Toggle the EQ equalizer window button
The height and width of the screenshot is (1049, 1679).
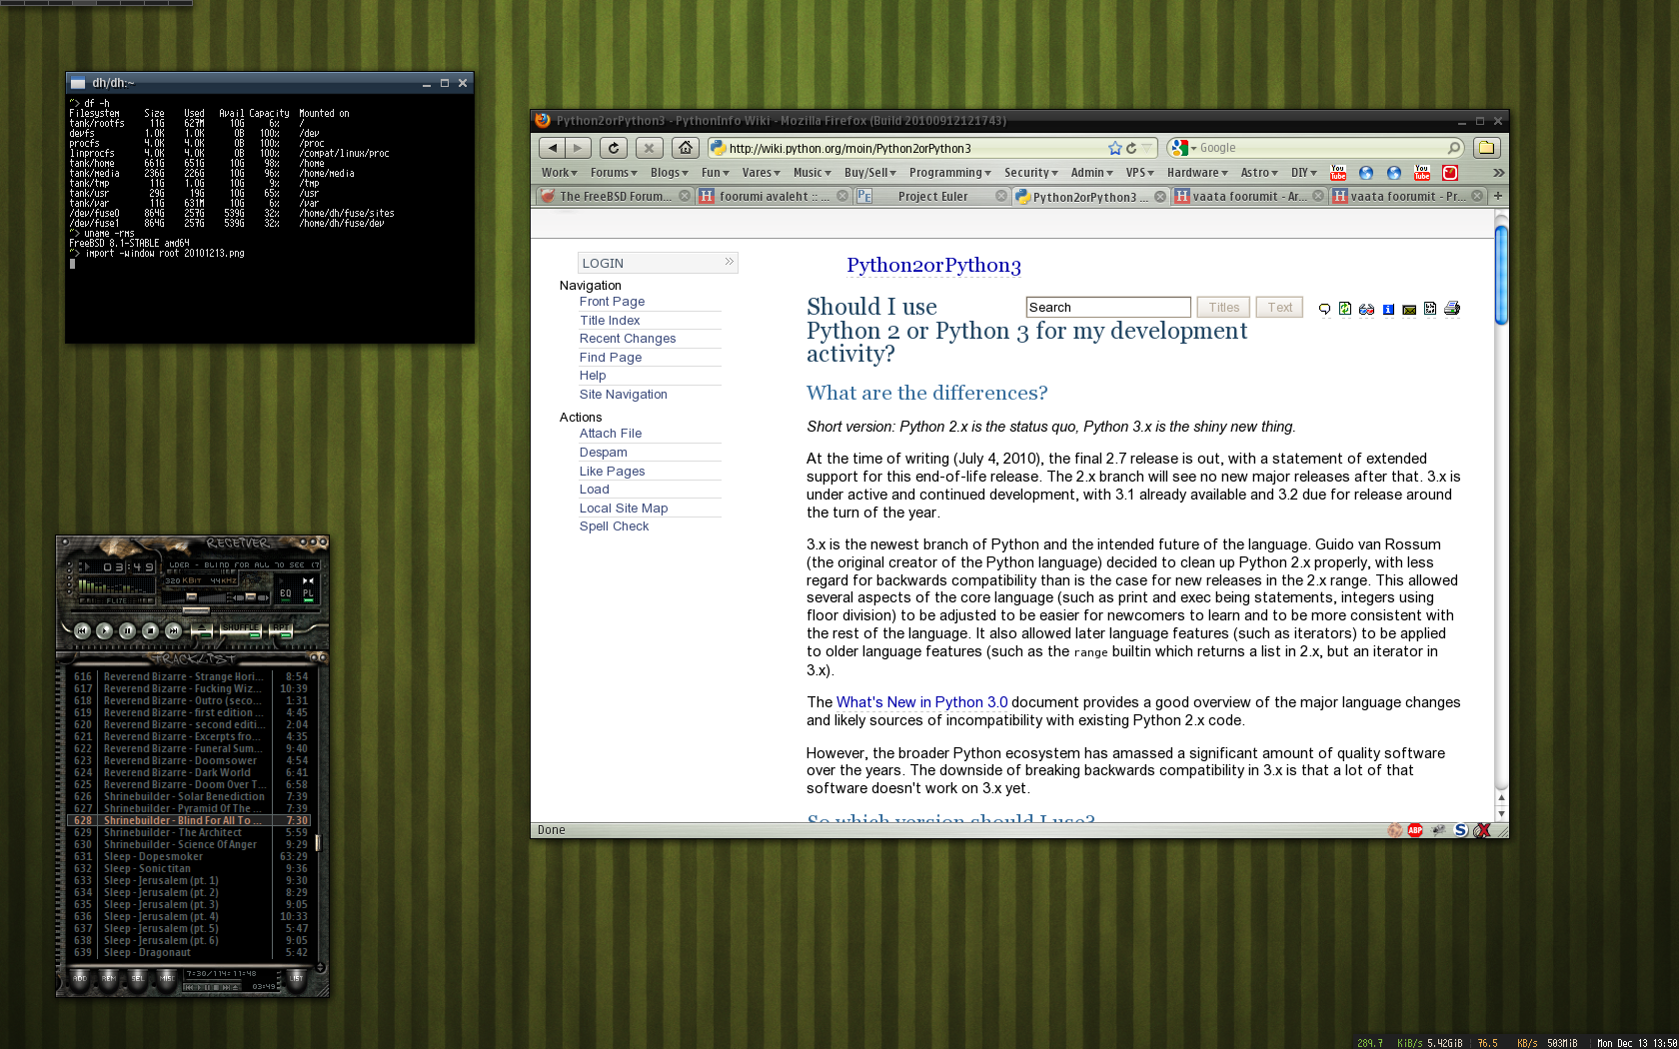(285, 593)
